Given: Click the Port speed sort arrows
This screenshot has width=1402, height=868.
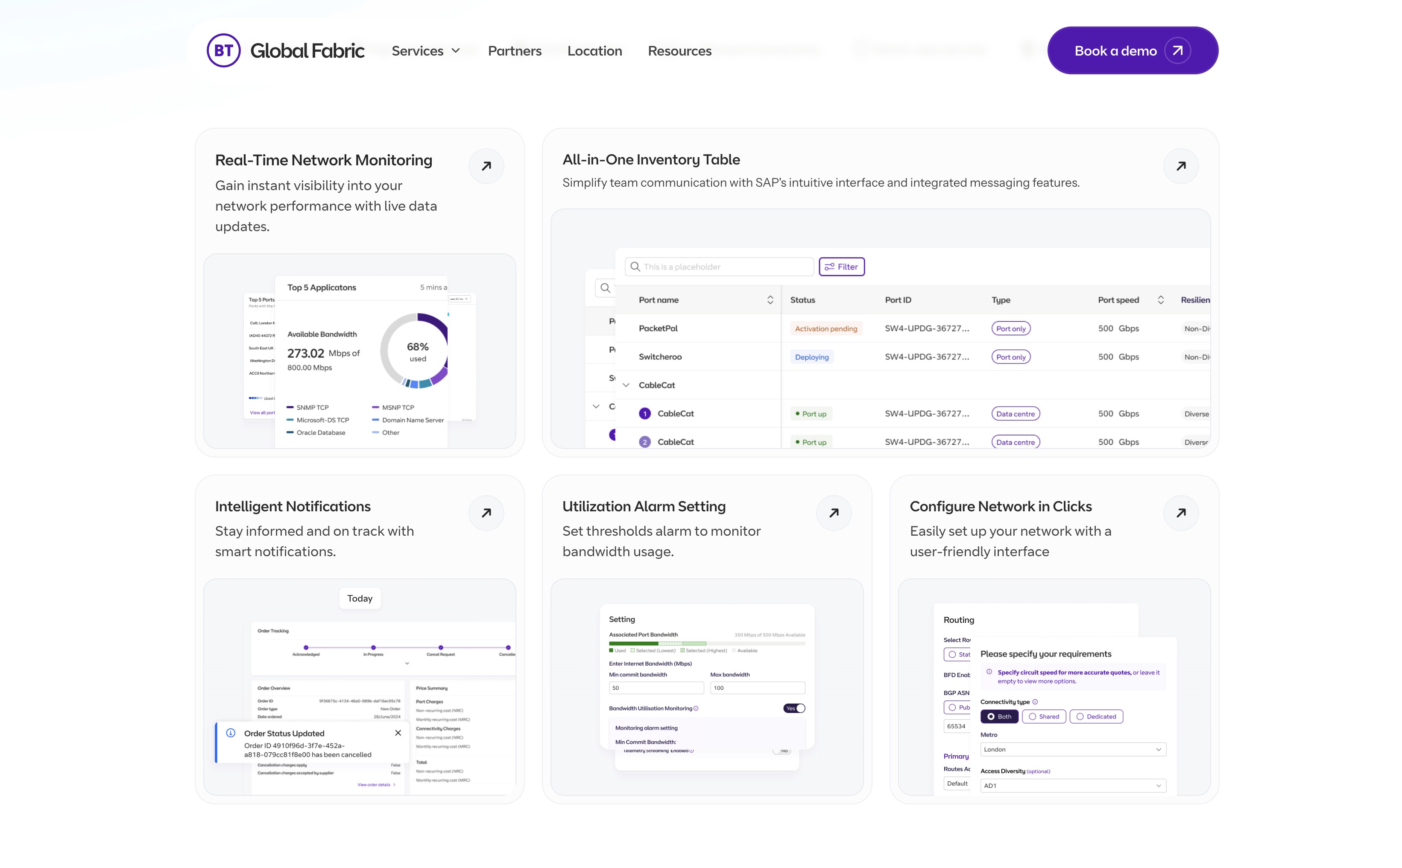Looking at the screenshot, I should pos(1160,300).
